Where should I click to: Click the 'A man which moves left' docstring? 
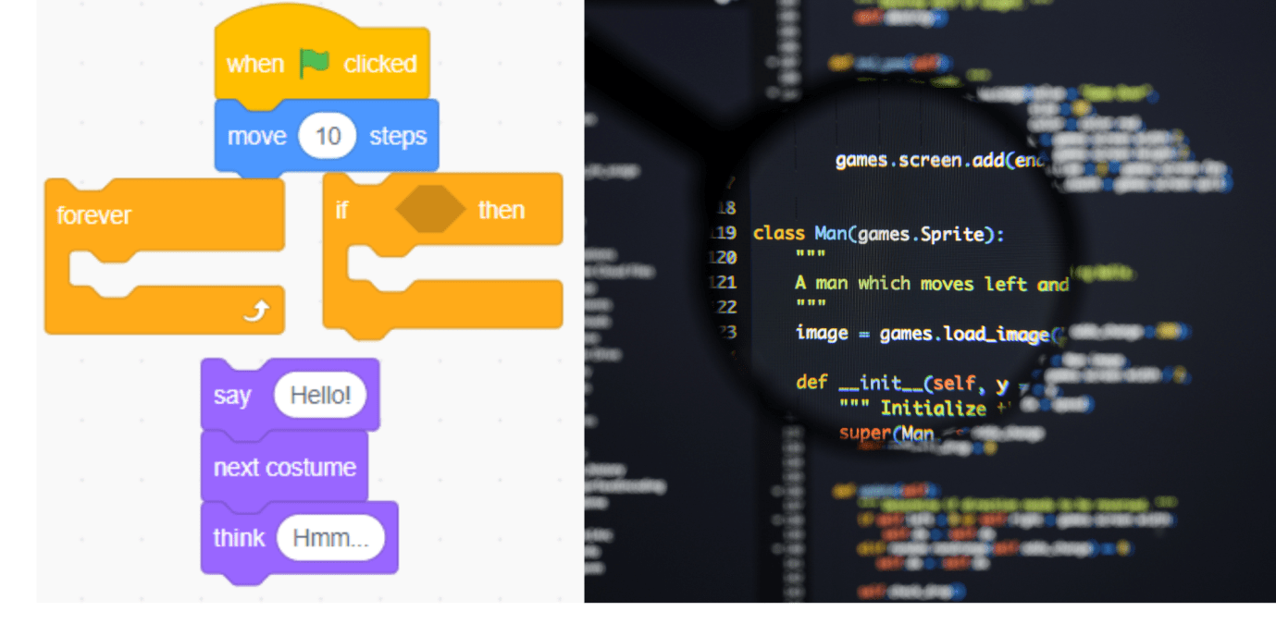pos(931,284)
